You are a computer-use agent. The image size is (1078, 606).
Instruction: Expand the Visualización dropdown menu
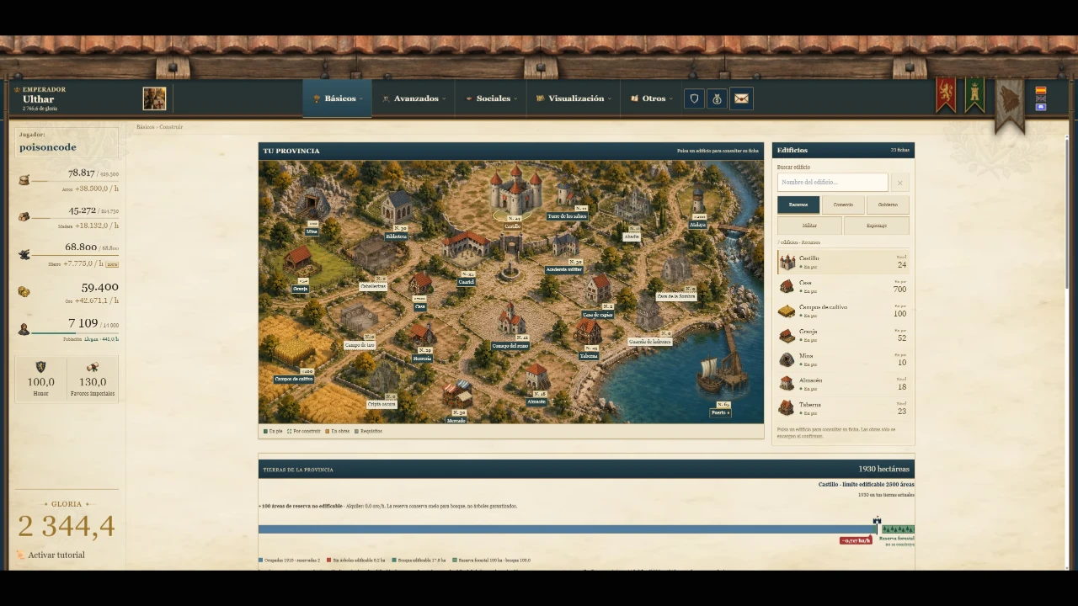[574, 98]
